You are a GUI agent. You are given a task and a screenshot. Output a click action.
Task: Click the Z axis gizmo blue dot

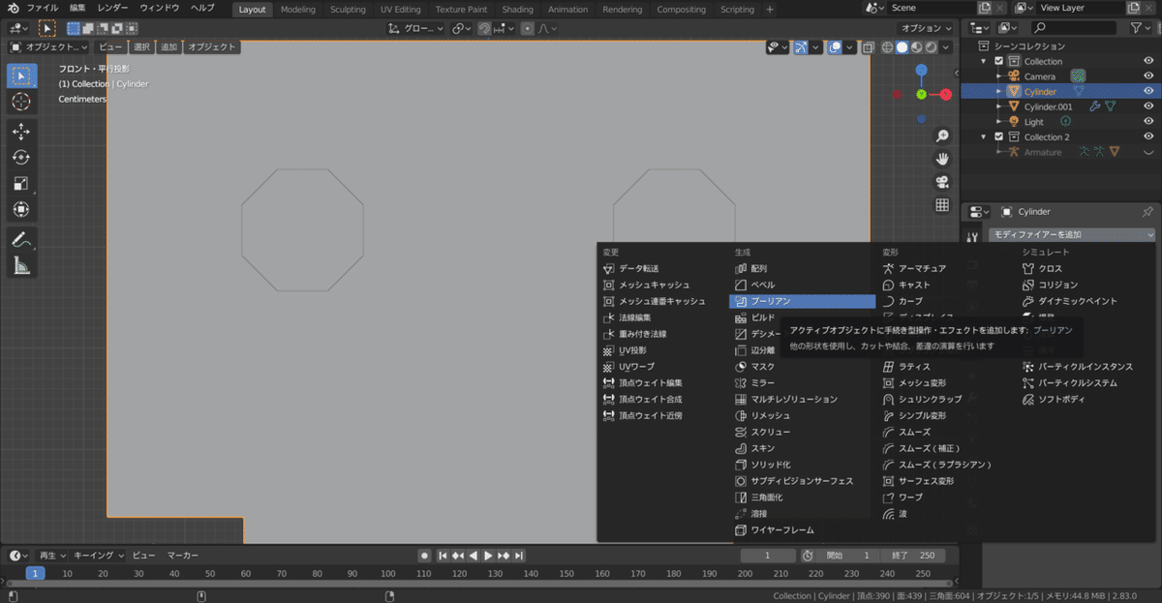(921, 70)
